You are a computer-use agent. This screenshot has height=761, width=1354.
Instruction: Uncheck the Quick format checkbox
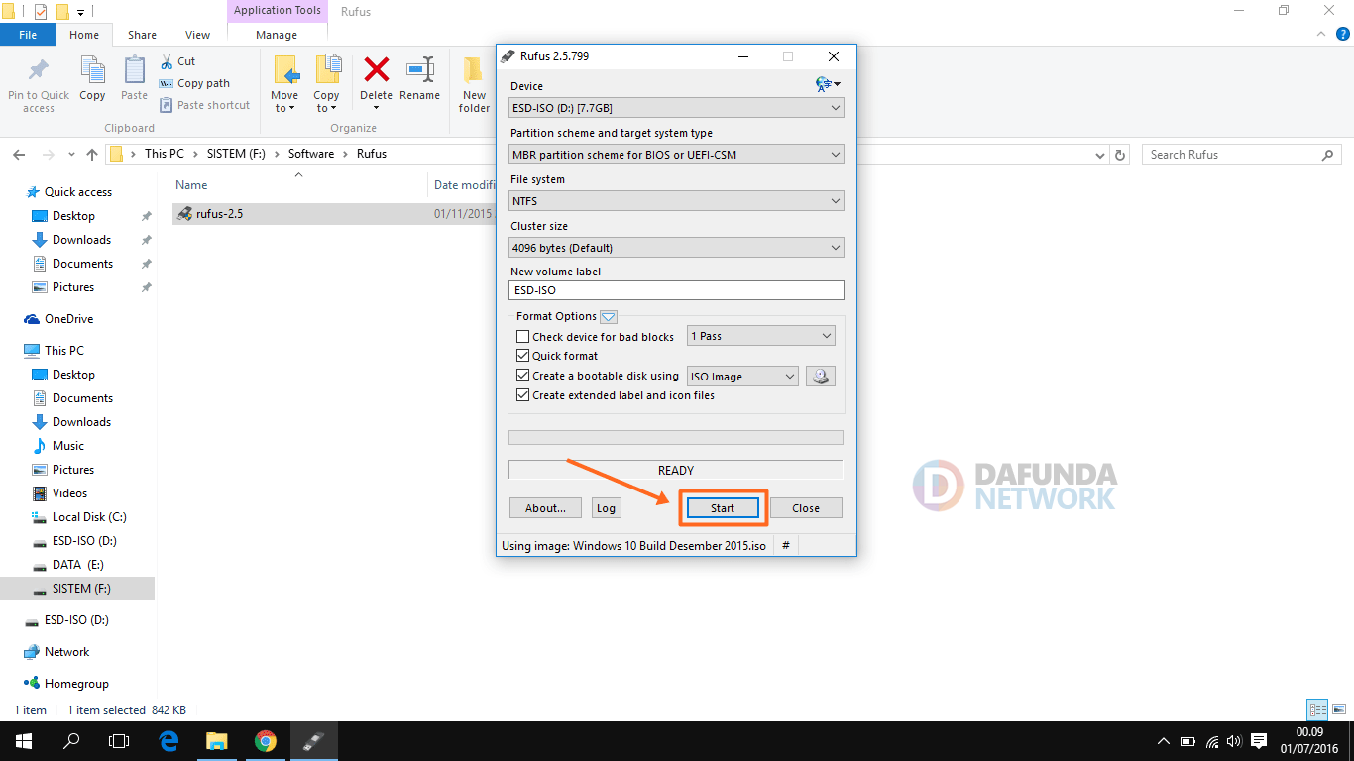[x=523, y=356]
